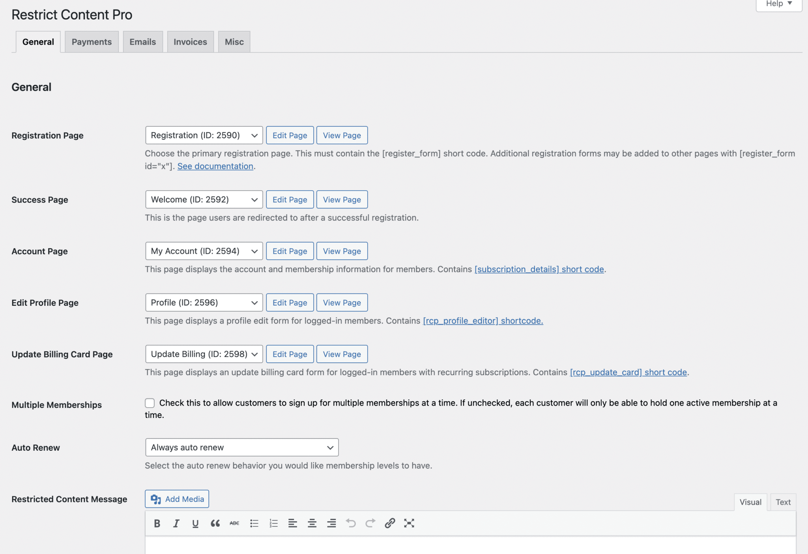
Task: Switch editor to Text mode
Action: pyautogui.click(x=783, y=502)
